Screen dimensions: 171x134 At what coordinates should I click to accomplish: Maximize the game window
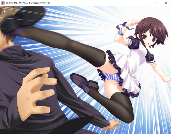tap(156, 3)
